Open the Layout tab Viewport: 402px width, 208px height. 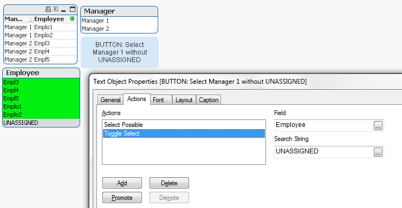[x=184, y=100]
